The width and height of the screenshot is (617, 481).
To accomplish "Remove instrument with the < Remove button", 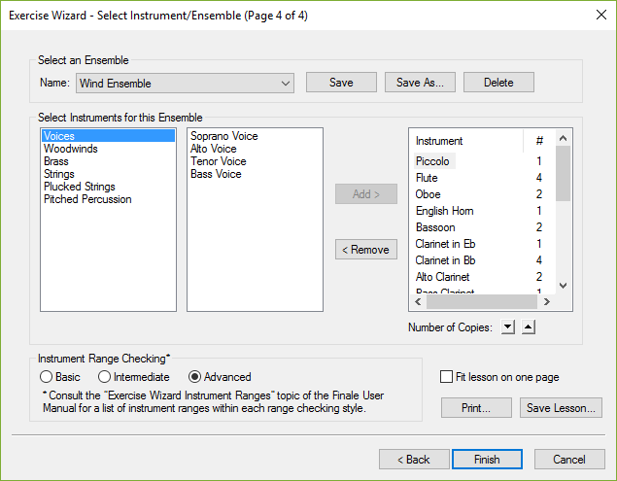I will (x=365, y=250).
